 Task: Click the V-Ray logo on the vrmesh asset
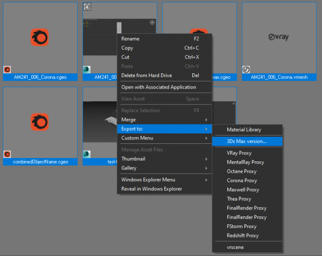[x=278, y=37]
